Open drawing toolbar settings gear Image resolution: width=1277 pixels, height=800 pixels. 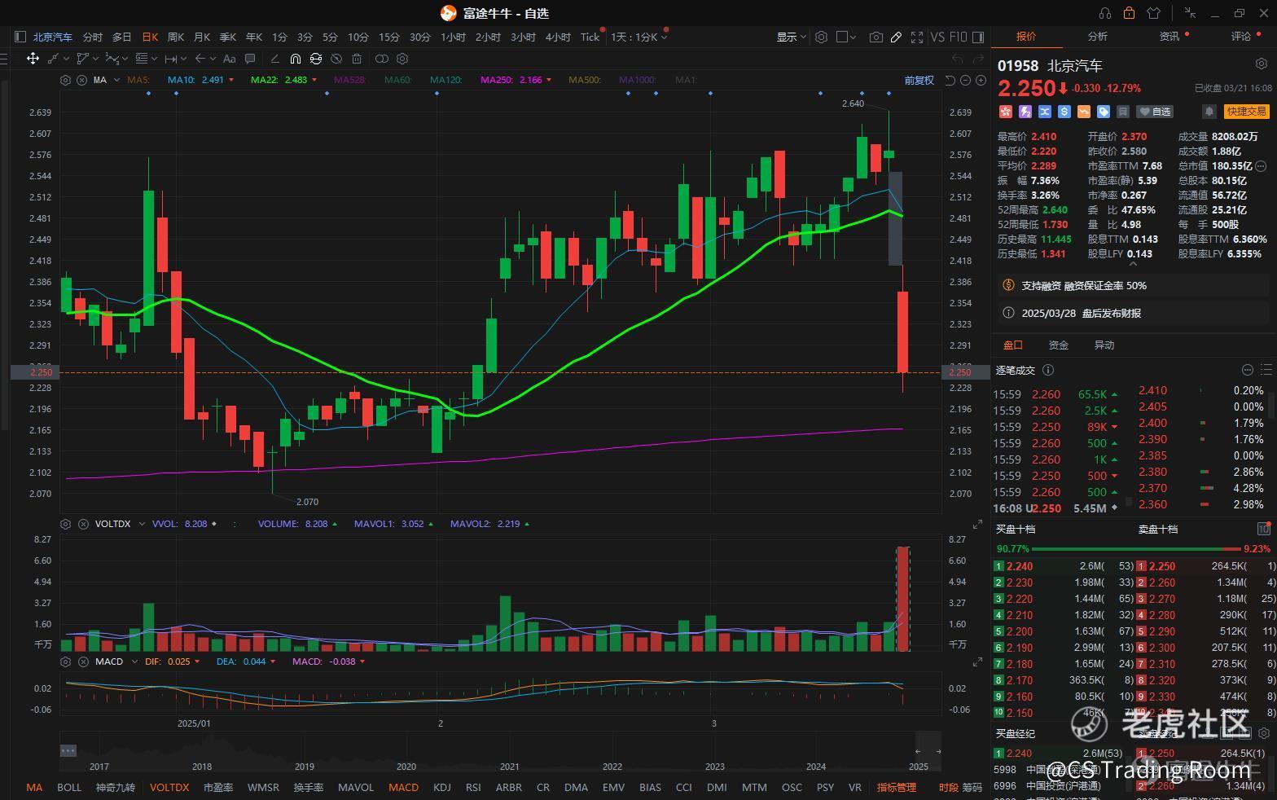point(402,59)
